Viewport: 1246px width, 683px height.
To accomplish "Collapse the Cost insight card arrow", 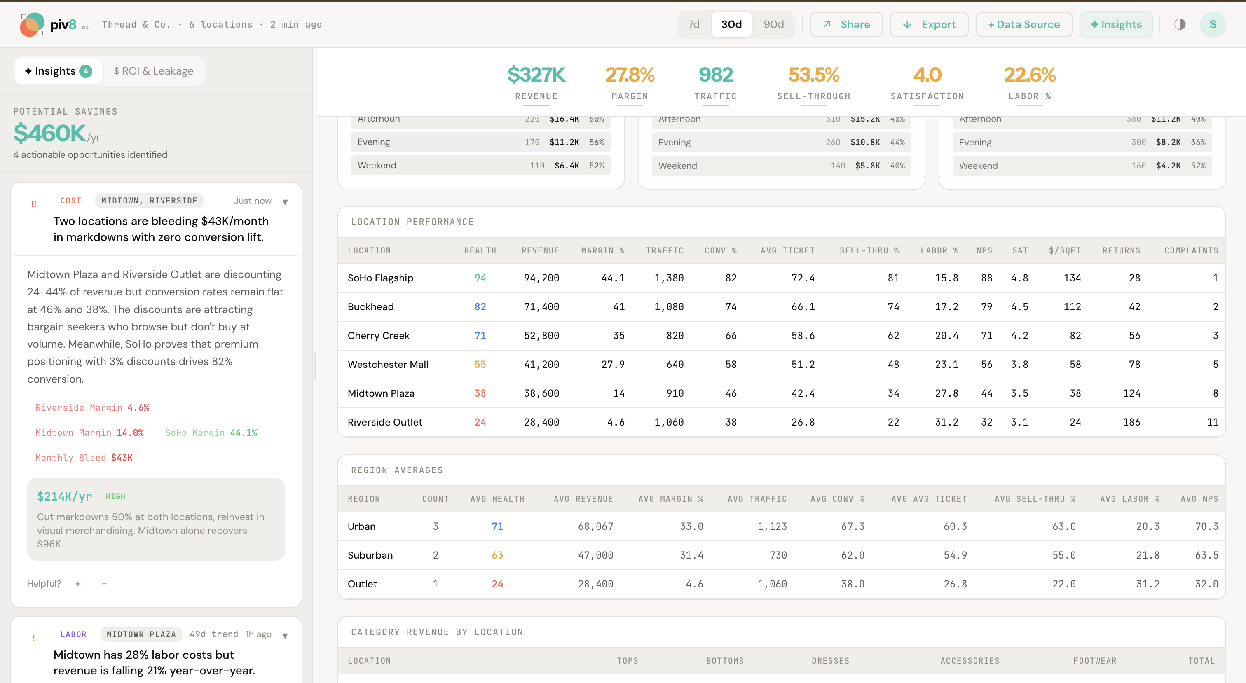I will pyautogui.click(x=285, y=202).
